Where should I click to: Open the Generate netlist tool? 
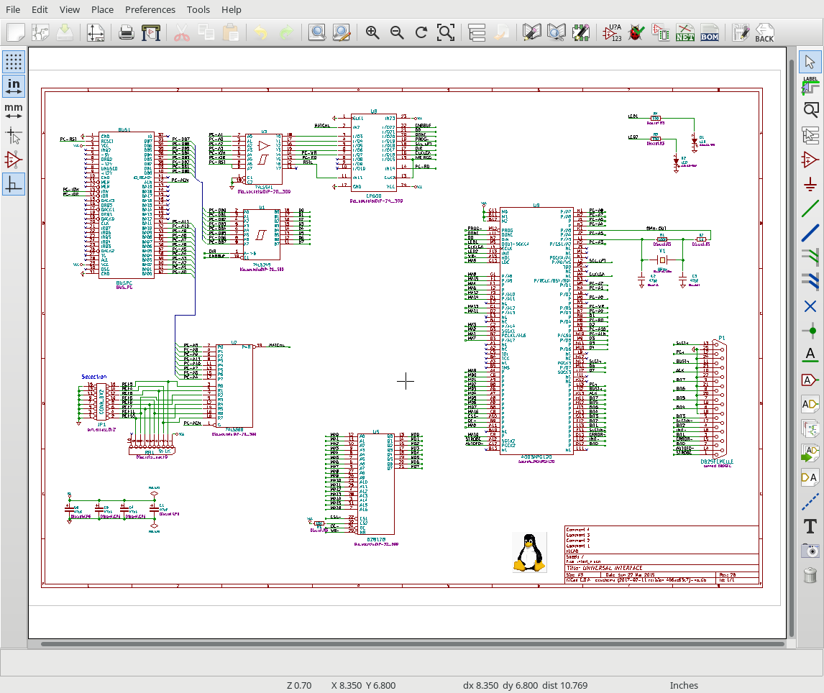(x=684, y=32)
